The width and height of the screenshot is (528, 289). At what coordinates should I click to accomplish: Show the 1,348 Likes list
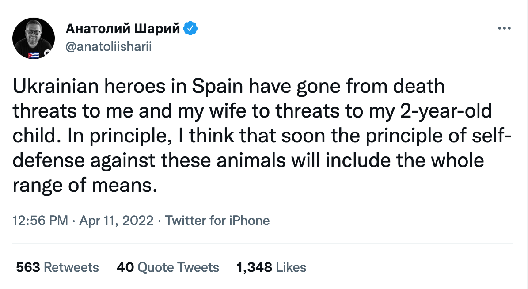[x=271, y=267]
